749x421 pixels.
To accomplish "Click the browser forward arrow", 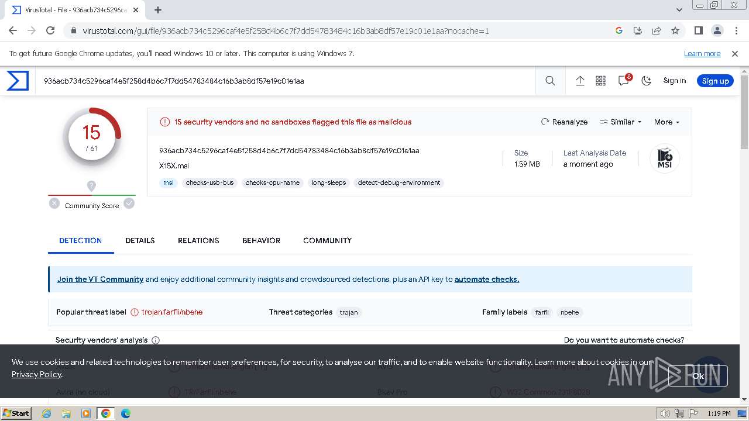I will [32, 30].
